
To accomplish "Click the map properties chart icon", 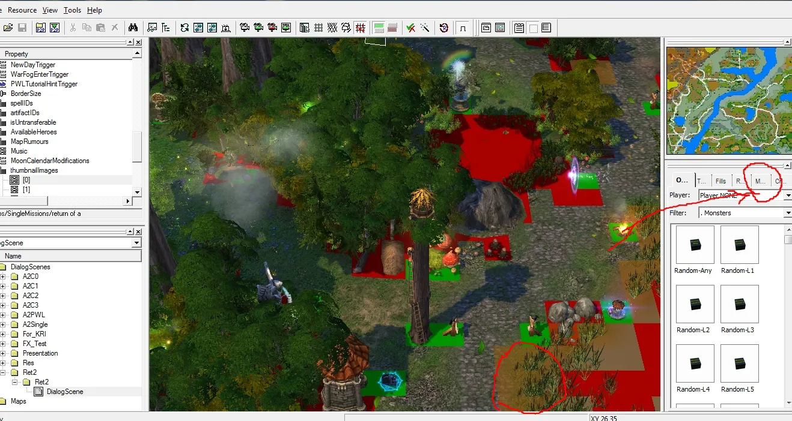I will coord(152,28).
